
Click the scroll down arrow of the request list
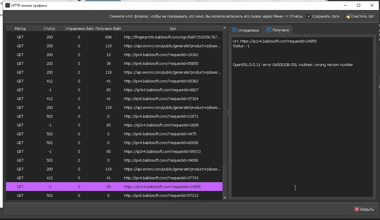[225, 198]
